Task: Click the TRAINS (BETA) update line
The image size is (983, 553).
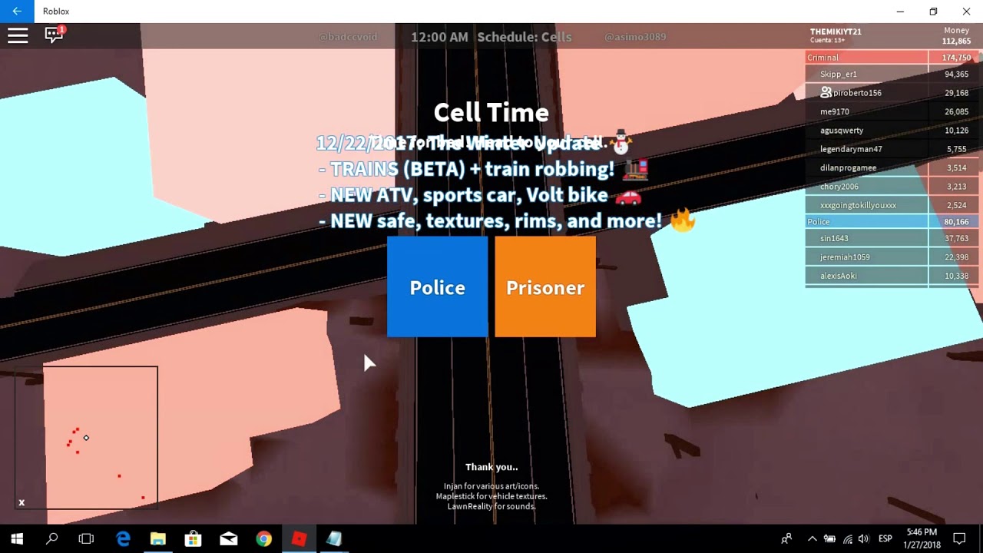Action: (484, 169)
